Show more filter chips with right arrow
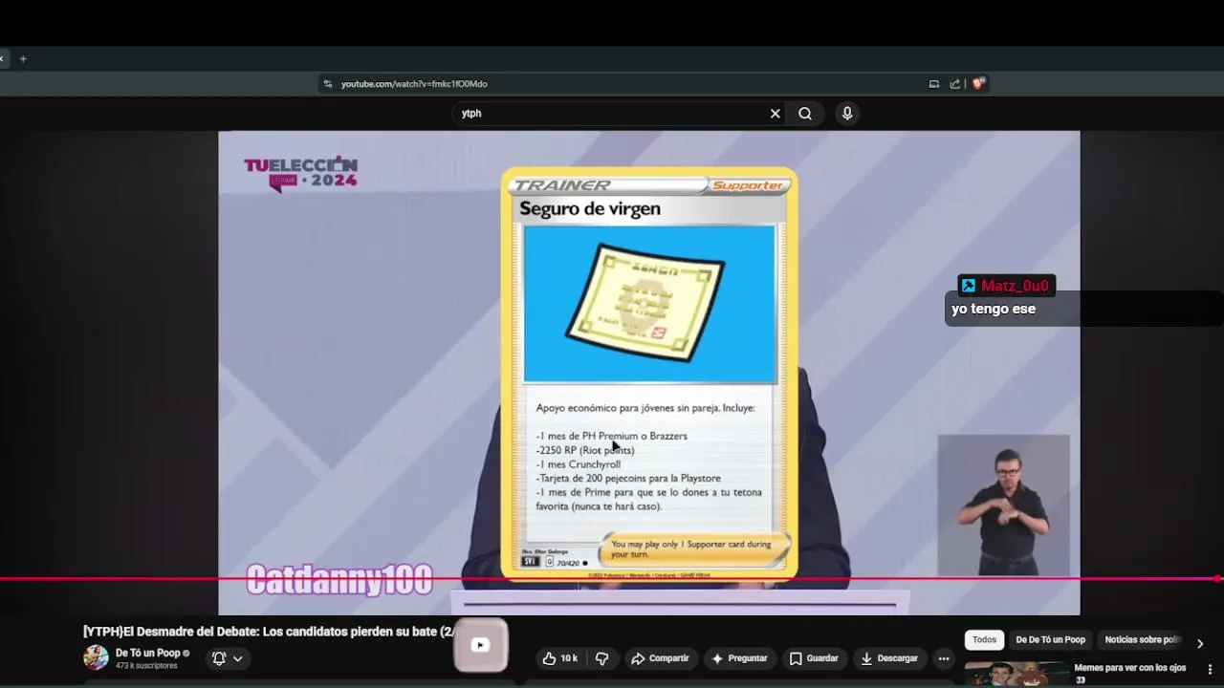Viewport: 1224px width, 688px height. pyautogui.click(x=1200, y=643)
